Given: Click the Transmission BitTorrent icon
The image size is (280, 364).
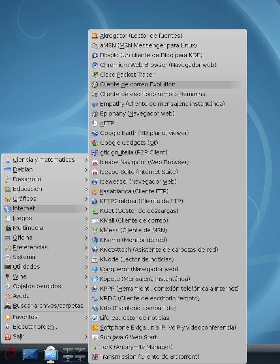Looking at the screenshot, I should point(95,357).
